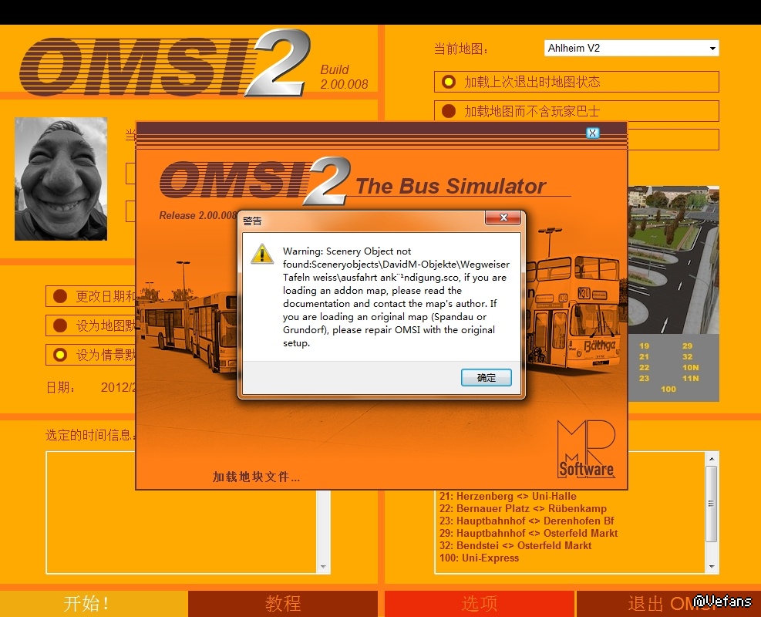Select the 设为情景默认 radio option
This screenshot has width=761, height=617.
pos(91,355)
